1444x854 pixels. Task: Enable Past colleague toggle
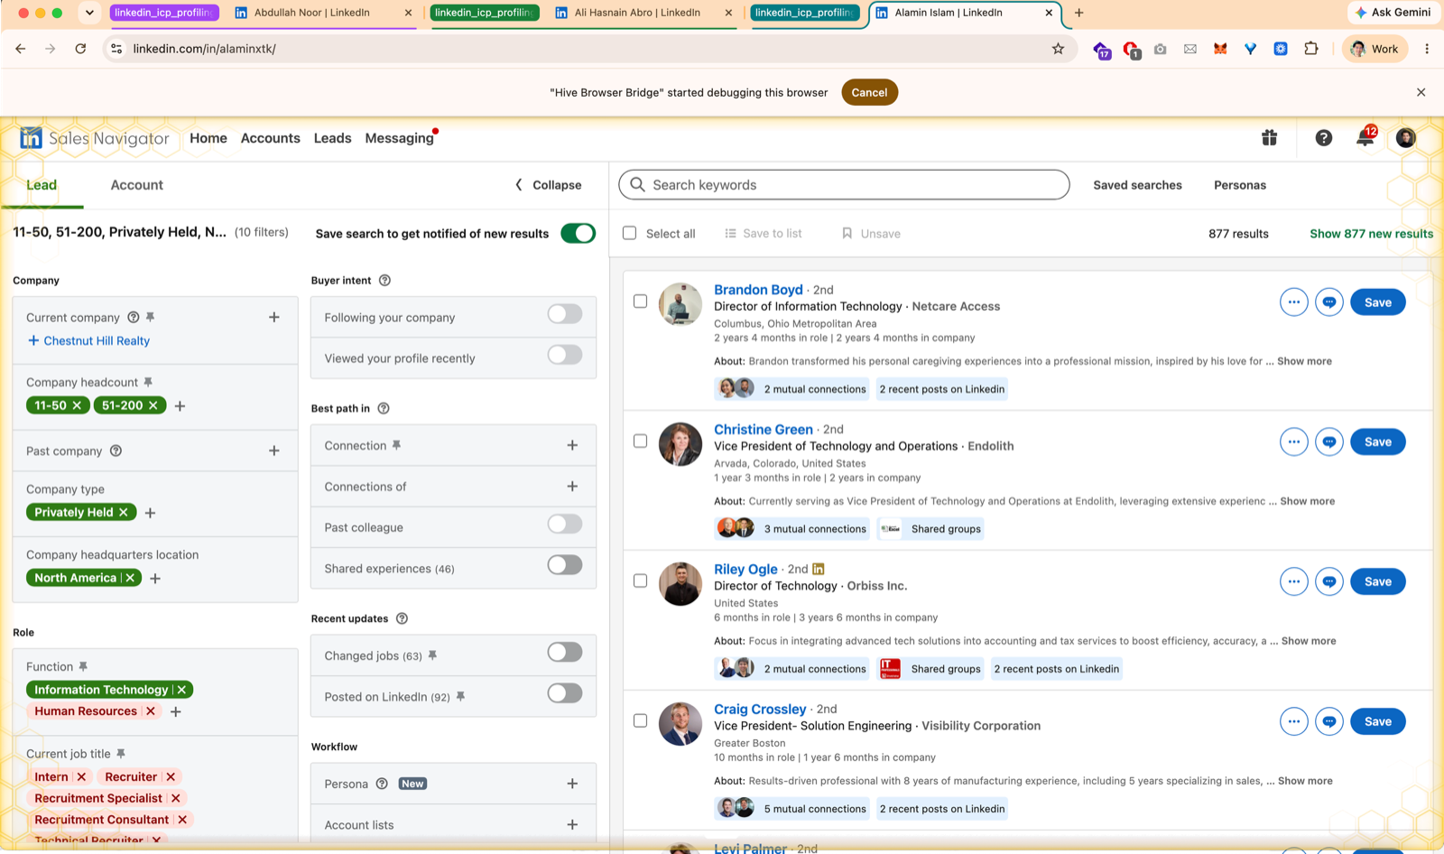coord(565,524)
